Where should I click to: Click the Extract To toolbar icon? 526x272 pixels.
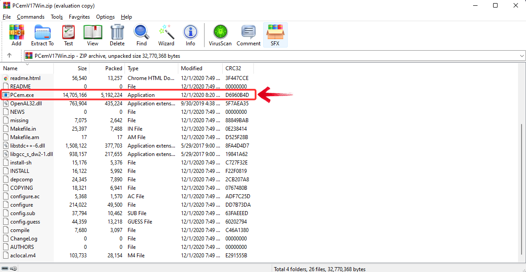[x=42, y=35]
